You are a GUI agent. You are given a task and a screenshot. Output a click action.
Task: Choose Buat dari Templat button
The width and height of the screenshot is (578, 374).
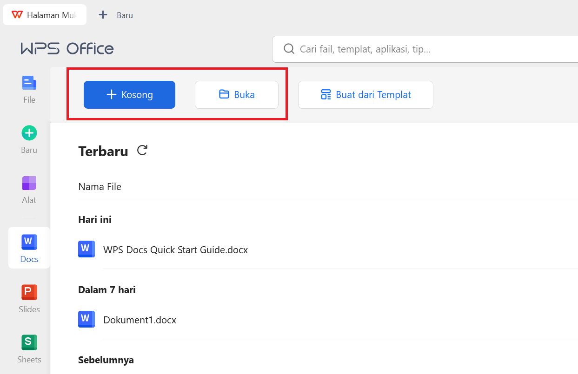coord(365,95)
